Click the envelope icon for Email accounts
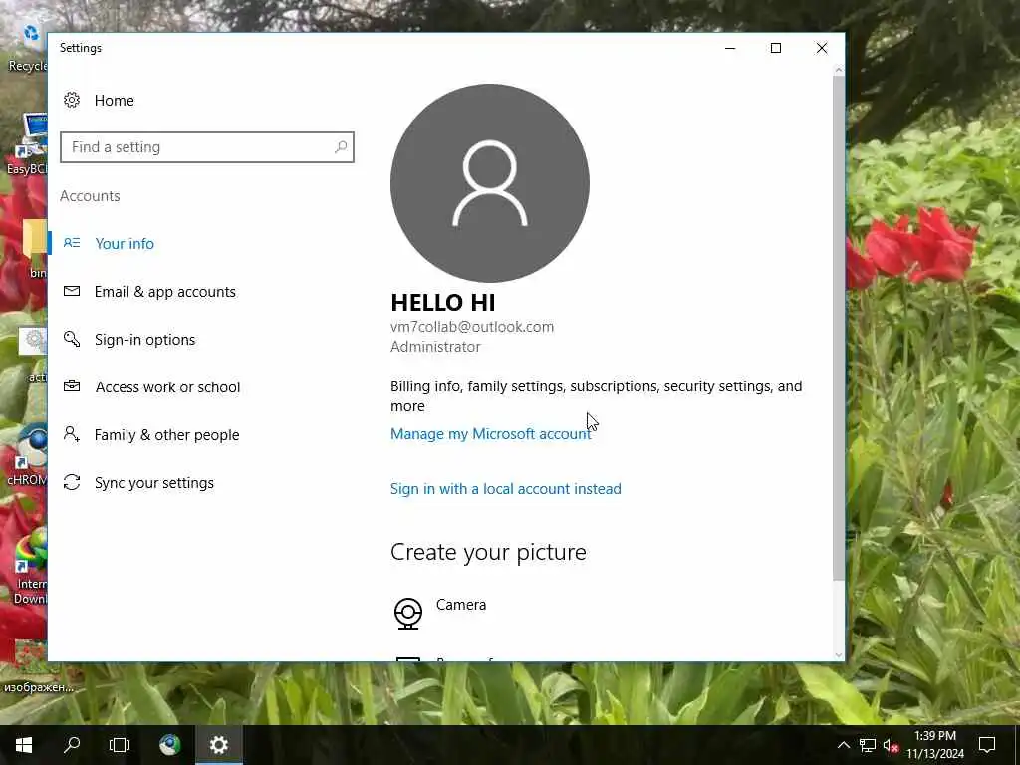The width and height of the screenshot is (1020, 765). (72, 291)
